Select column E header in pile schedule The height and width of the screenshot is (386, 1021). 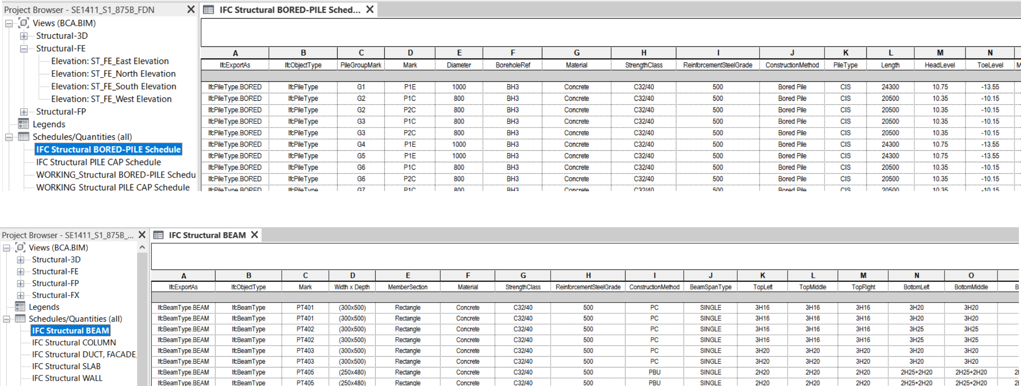(x=459, y=53)
